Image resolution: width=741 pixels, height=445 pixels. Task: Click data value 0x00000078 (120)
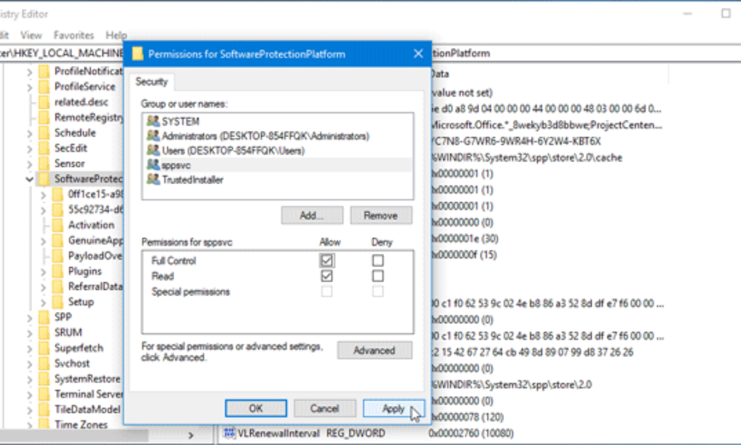pos(467,417)
